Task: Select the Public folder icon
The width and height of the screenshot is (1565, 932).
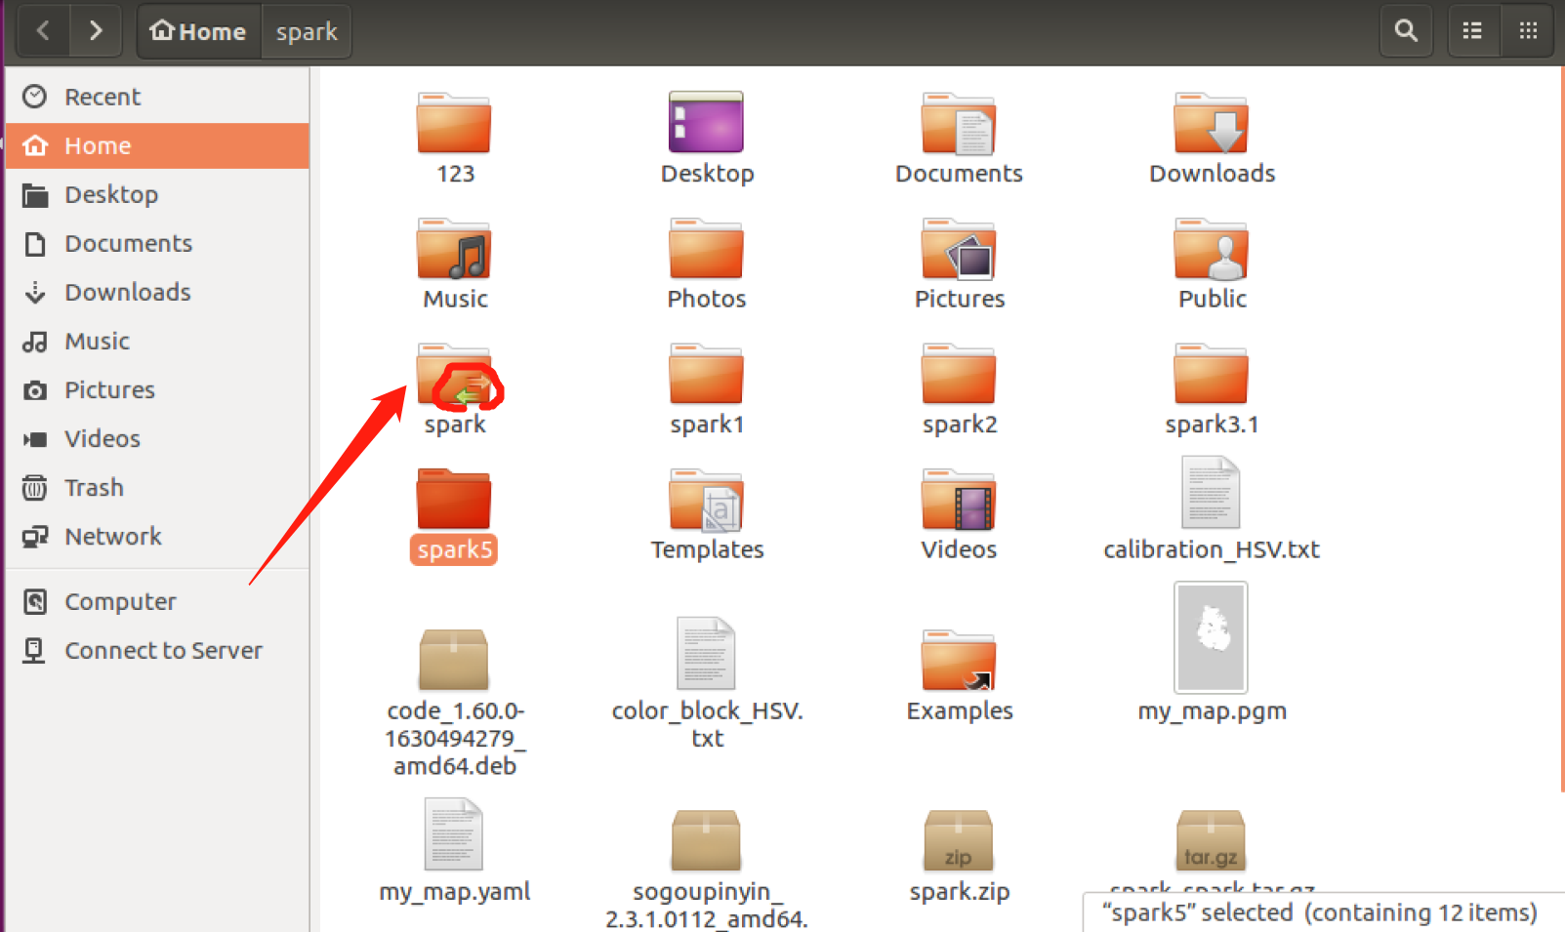Action: point(1211,249)
